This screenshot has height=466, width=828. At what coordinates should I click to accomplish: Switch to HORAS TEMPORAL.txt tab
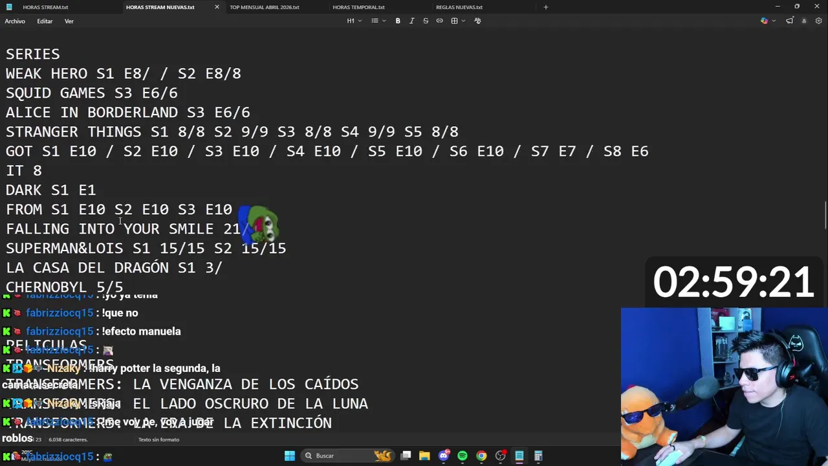(358, 7)
